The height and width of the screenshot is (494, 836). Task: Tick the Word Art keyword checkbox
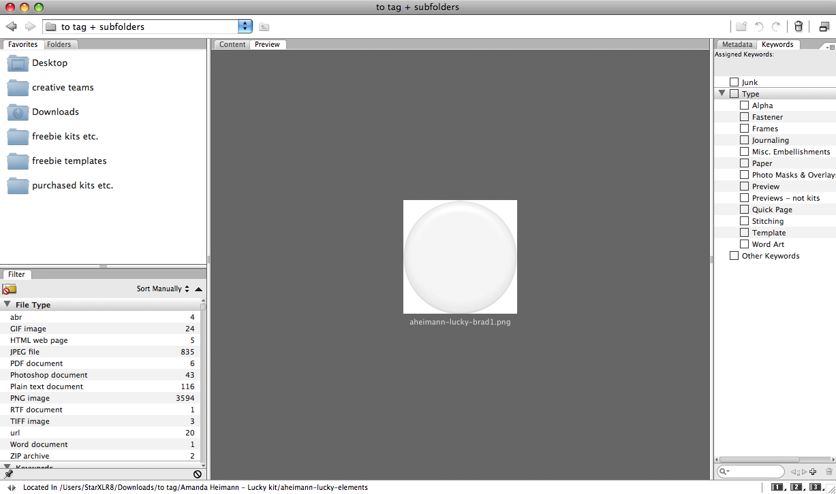tap(744, 244)
